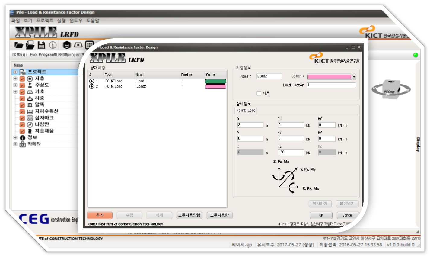Click the pink Color field in load info
This screenshot has height=257, width=430.
pos(330,77)
